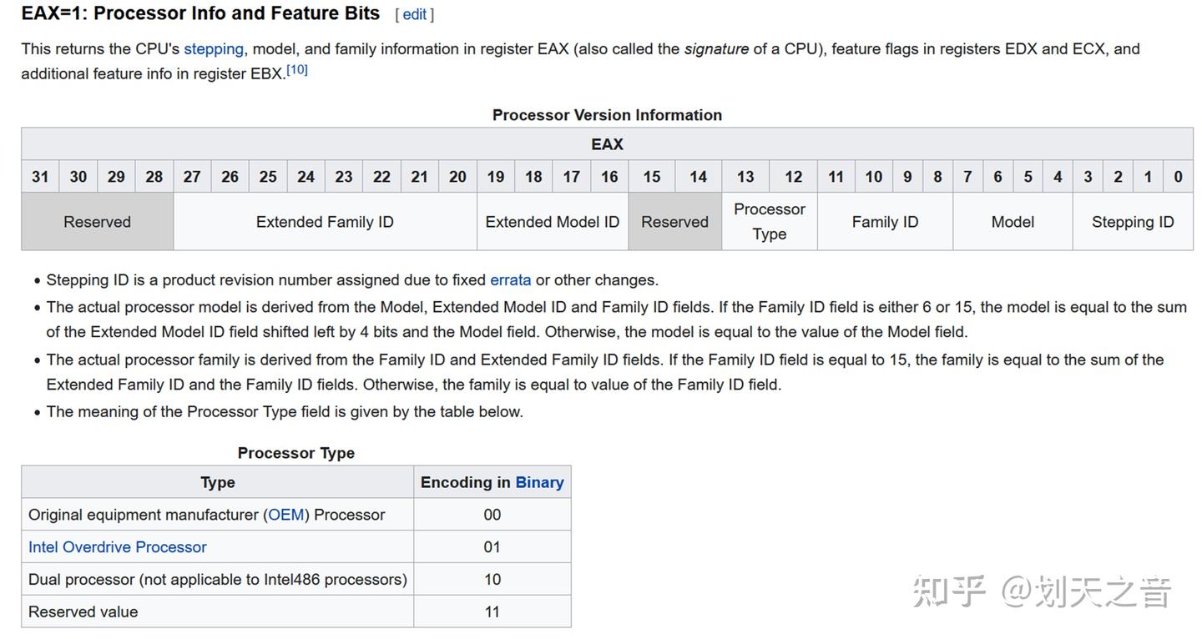The image size is (1202, 639).
Task: Select the bit 15 header cell
Action: click(x=652, y=177)
